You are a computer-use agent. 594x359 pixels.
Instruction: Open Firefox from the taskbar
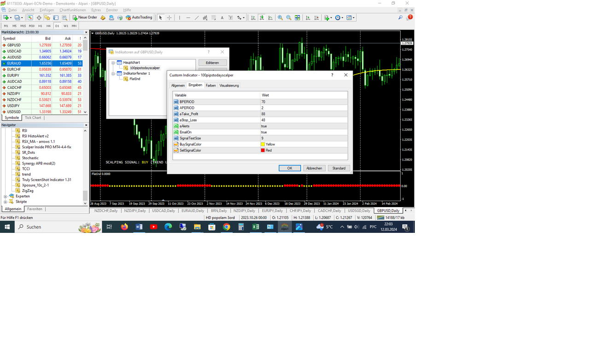coord(124,227)
